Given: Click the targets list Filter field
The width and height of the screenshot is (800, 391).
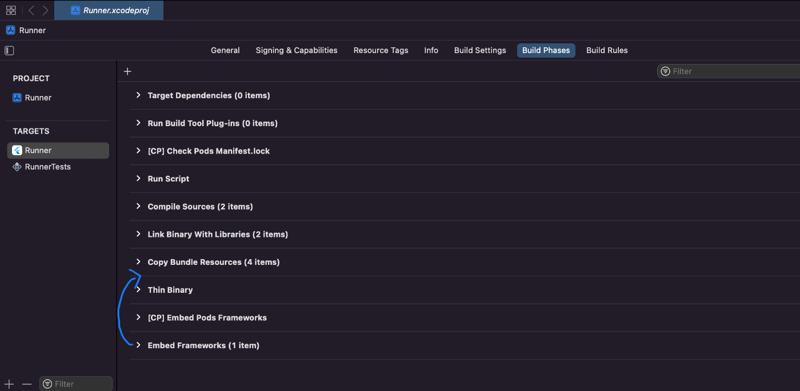Looking at the screenshot, I should pos(76,384).
